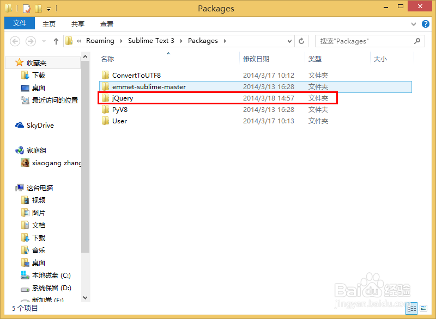
Task: Switch to the 查看 ribbon tab
Action: [x=107, y=24]
